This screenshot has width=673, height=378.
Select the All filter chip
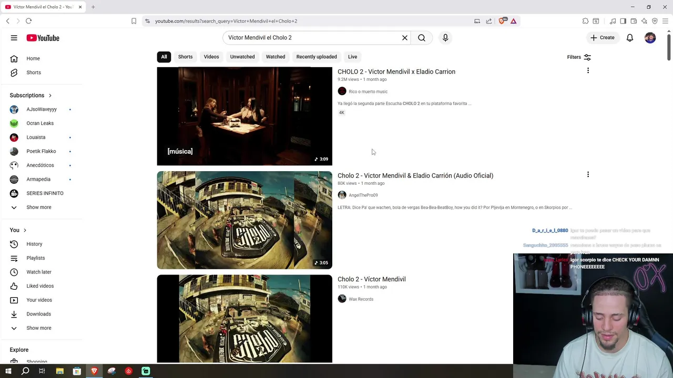click(x=164, y=57)
